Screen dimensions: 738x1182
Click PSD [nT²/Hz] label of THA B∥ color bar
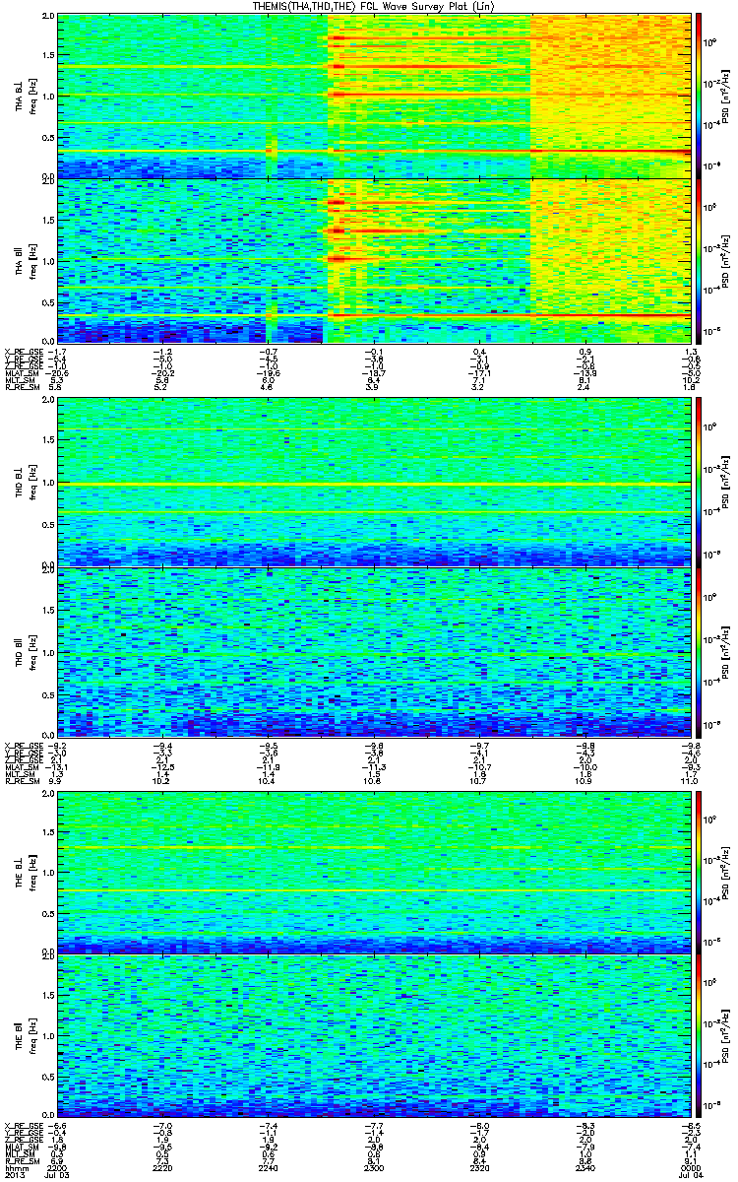(725, 260)
